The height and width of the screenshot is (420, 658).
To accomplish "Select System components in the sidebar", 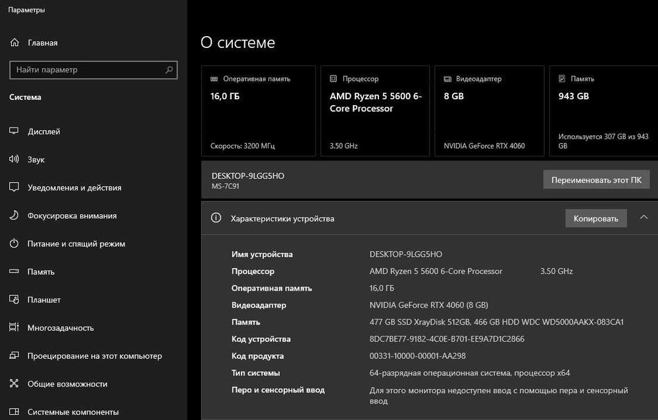I will click(x=72, y=412).
